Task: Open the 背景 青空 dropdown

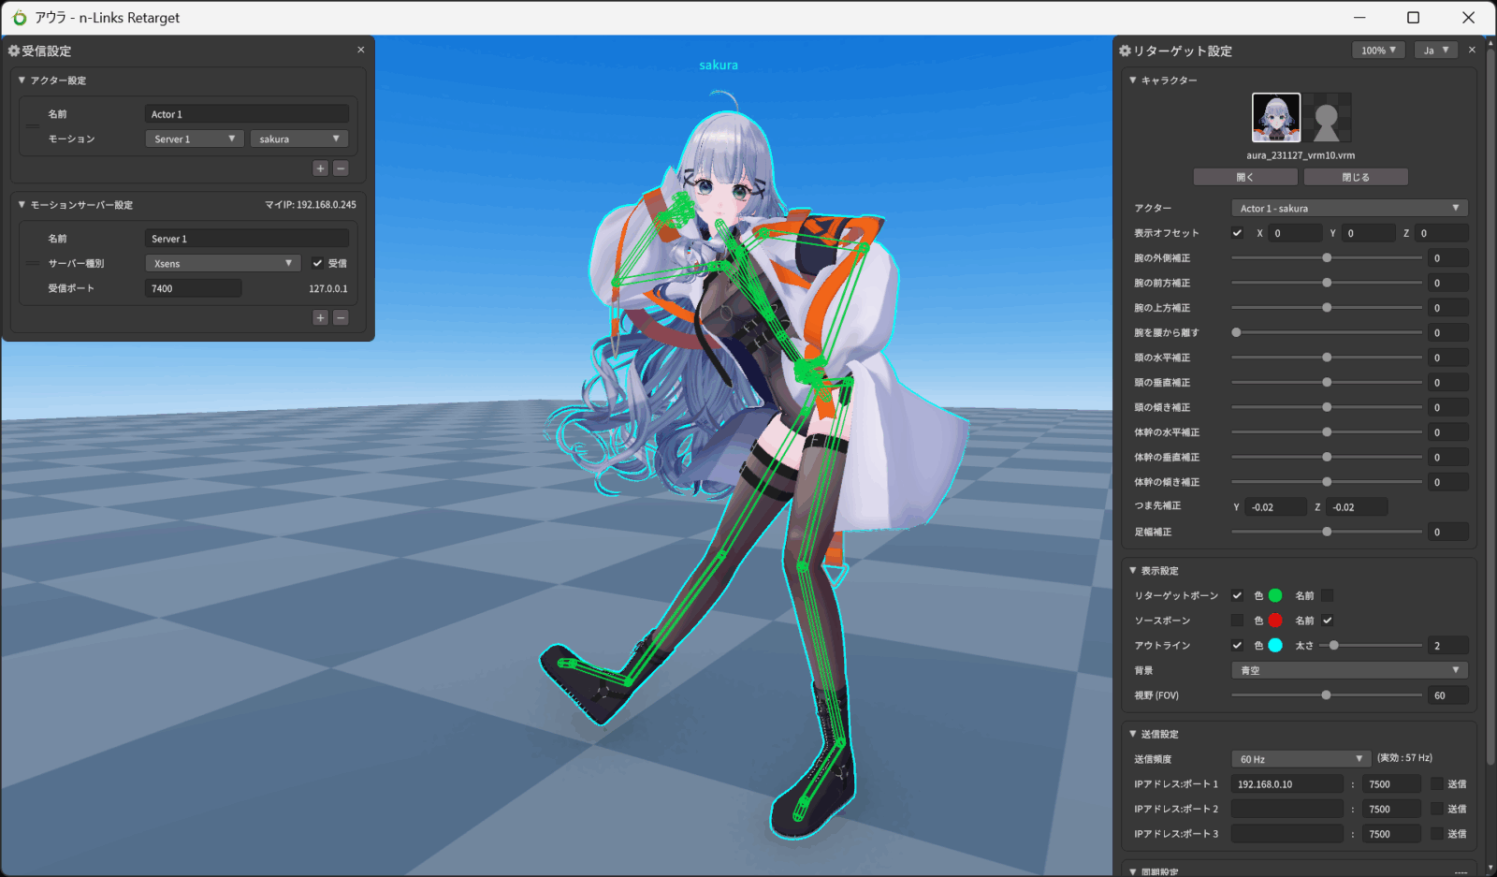Action: 1349,670
